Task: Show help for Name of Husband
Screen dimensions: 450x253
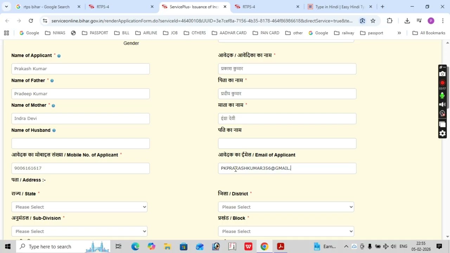Action: pos(54,130)
